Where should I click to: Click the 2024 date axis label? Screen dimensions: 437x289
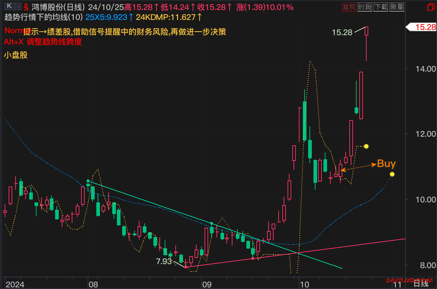click(x=15, y=284)
